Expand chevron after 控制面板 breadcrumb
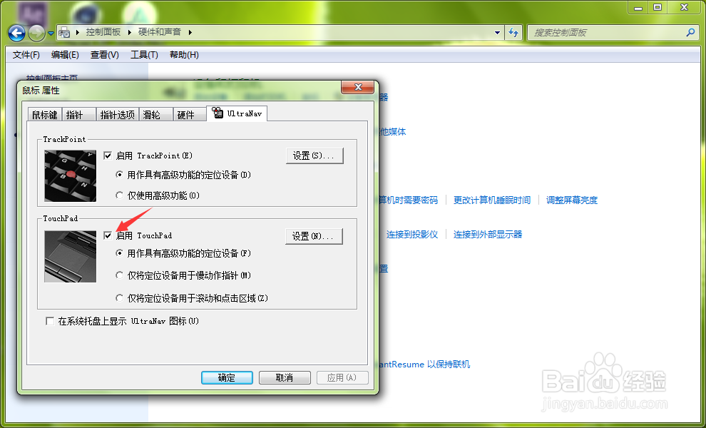706x428 pixels. tap(130, 32)
